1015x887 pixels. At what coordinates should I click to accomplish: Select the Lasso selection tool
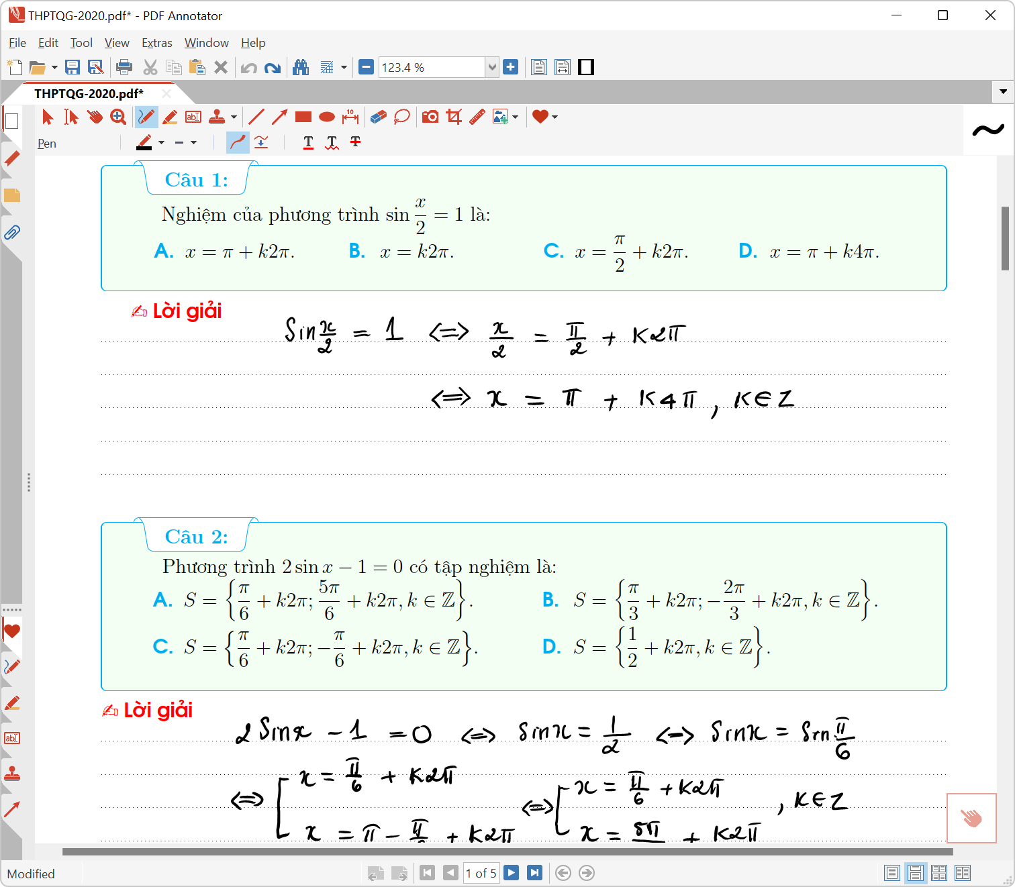pos(402,117)
